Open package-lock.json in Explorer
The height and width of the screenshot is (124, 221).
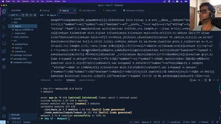pos(22,55)
